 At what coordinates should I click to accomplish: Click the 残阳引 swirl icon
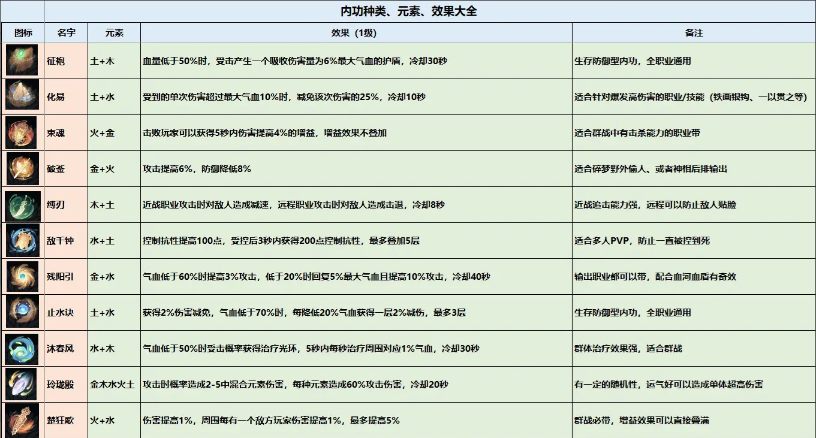point(22,276)
